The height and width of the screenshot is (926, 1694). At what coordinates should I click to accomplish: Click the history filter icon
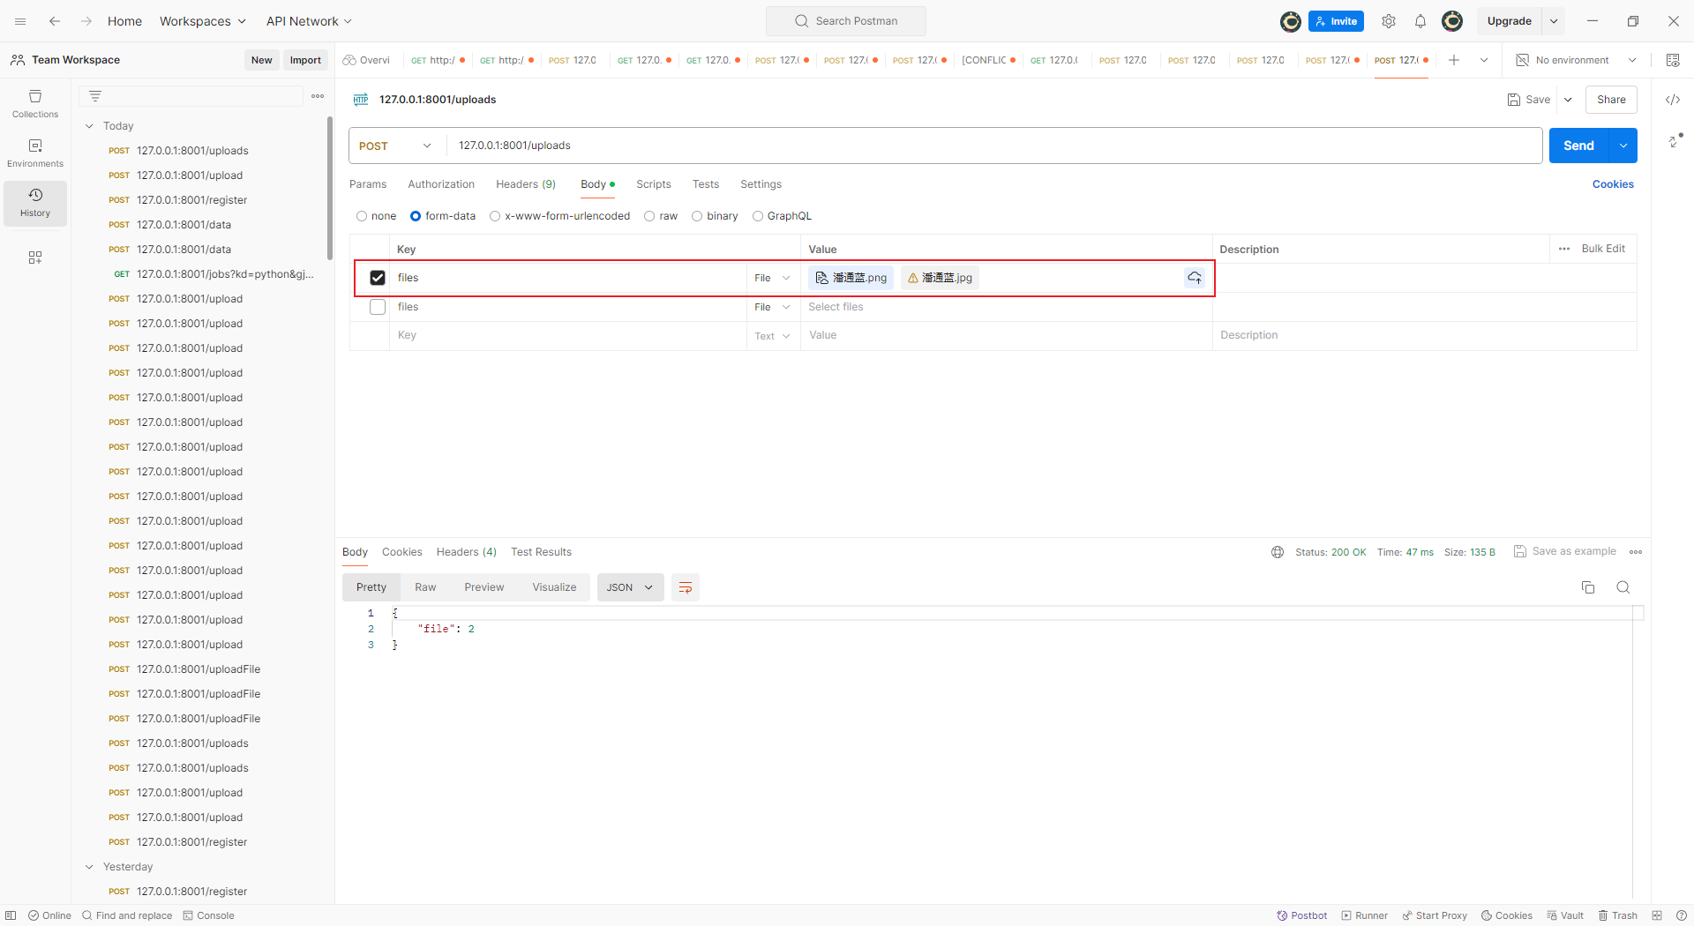click(x=95, y=96)
